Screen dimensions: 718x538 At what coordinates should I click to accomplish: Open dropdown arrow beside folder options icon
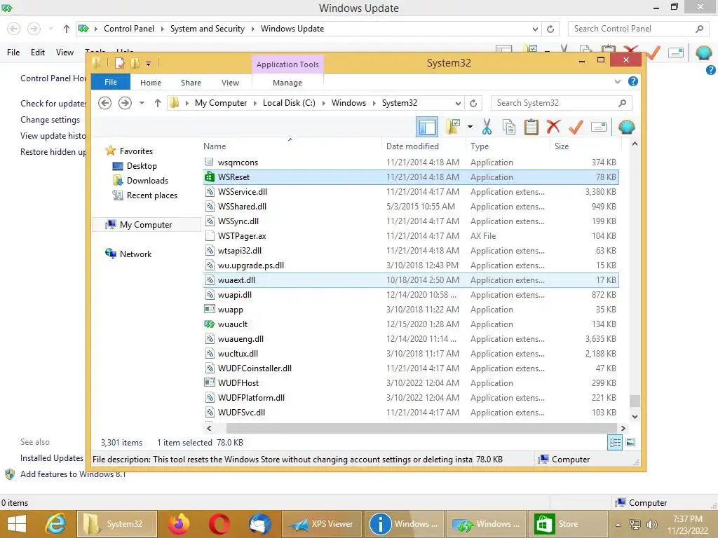coord(470,127)
